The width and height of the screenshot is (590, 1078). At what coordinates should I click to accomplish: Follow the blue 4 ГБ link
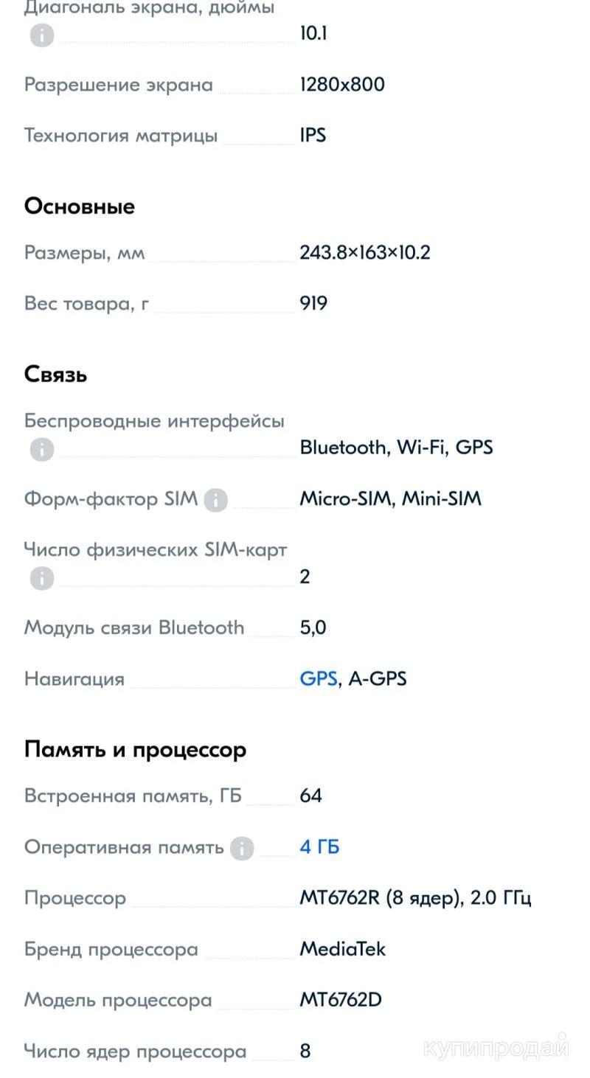[319, 847]
